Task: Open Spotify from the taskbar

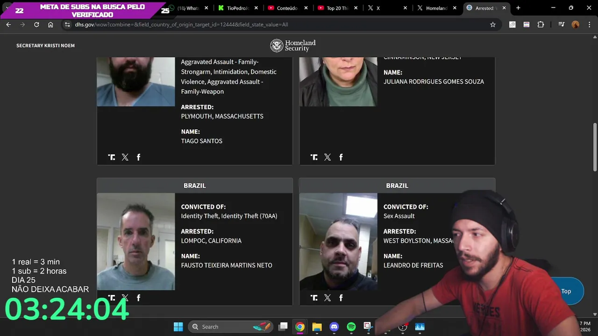Action: click(351, 327)
